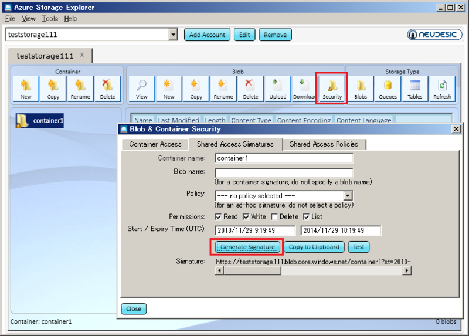This screenshot has height=336, width=469.
Task: Open the Tools menu
Action: pyautogui.click(x=50, y=19)
